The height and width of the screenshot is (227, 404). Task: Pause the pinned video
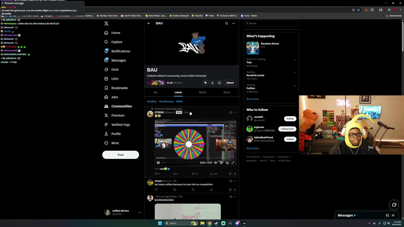pos(158,163)
